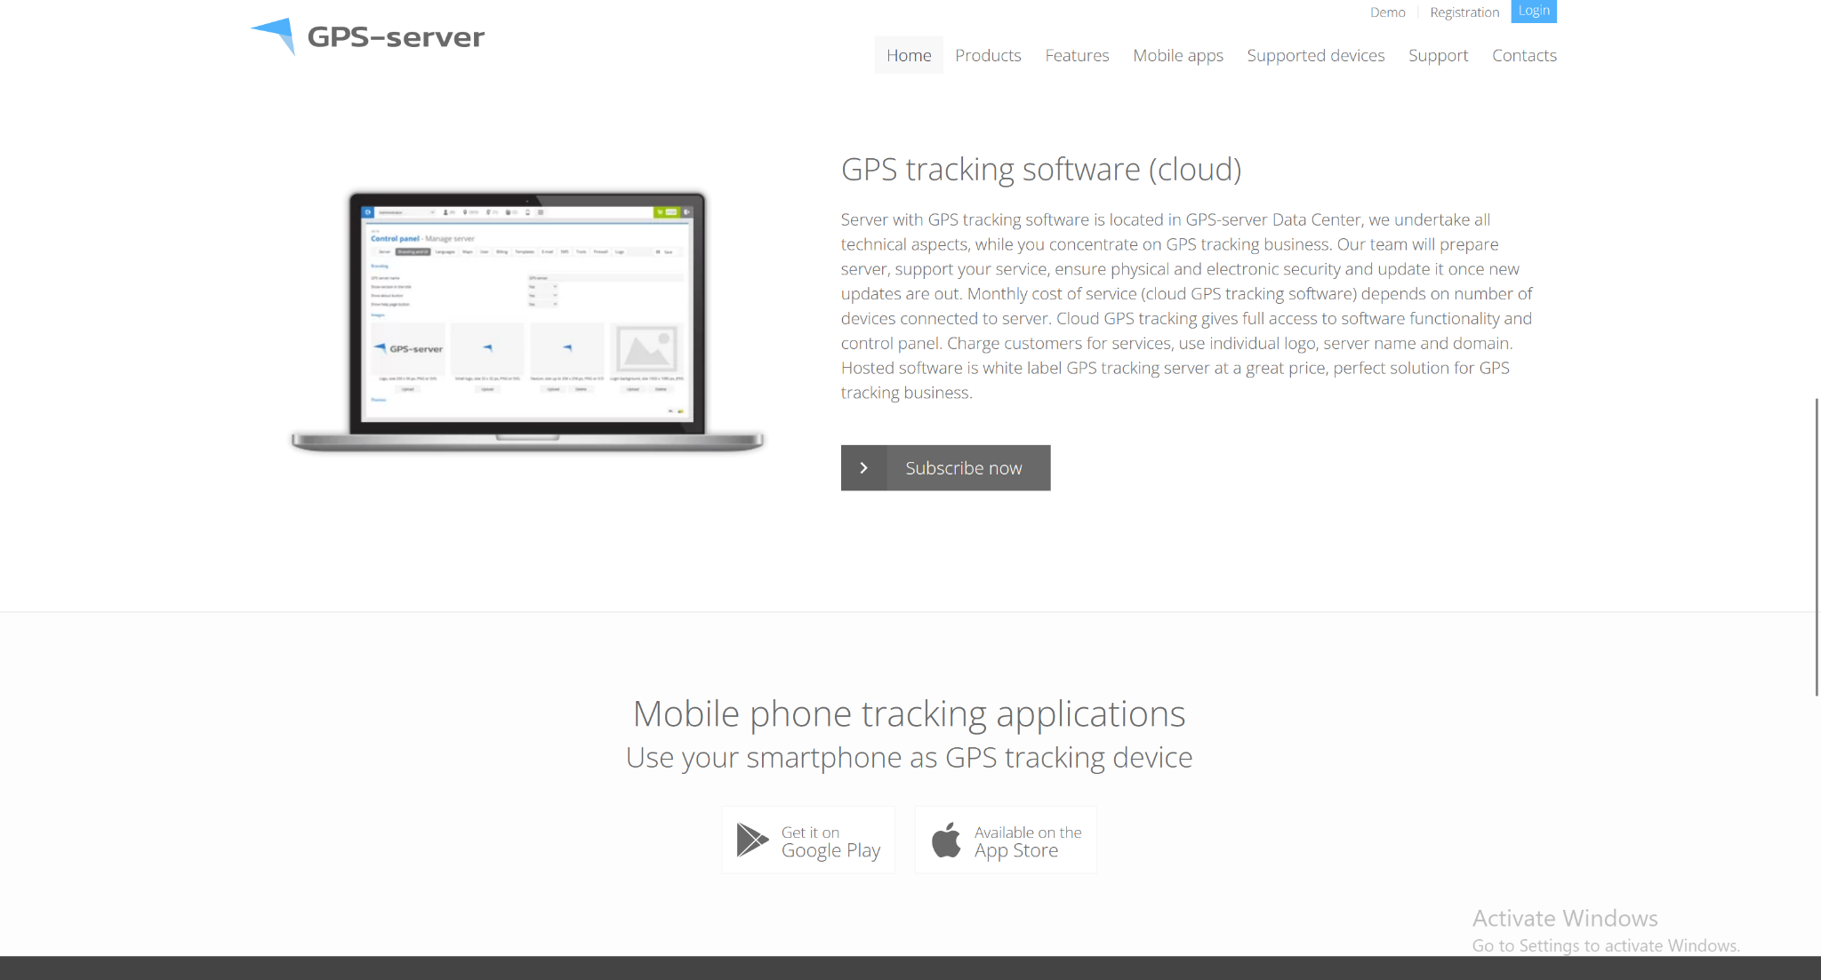The height and width of the screenshot is (980, 1821).
Task: Click the chevron arrow on Subscribe button
Action: tap(863, 468)
